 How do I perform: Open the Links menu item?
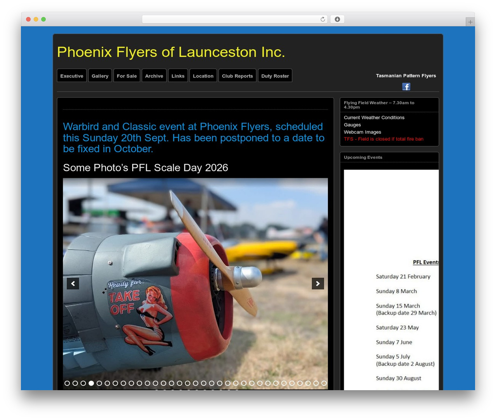tap(178, 76)
